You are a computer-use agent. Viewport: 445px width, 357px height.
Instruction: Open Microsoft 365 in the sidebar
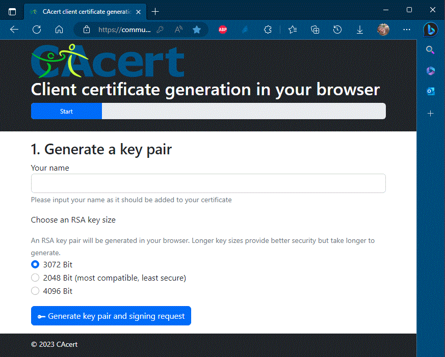tap(430, 70)
